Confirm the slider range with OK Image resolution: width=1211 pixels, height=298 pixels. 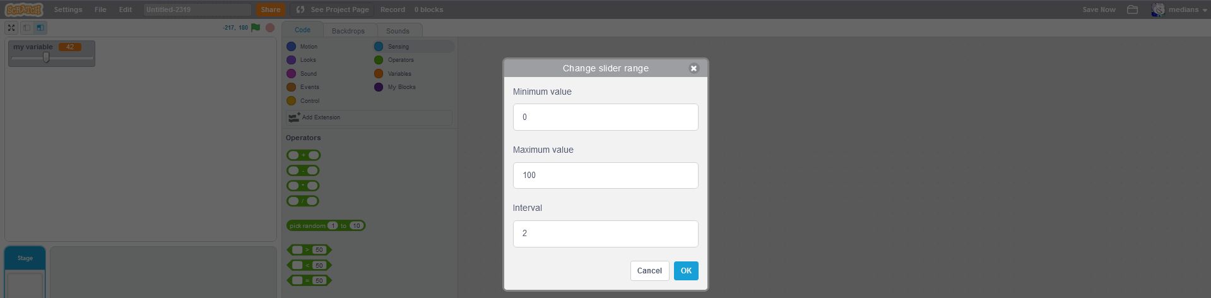685,271
